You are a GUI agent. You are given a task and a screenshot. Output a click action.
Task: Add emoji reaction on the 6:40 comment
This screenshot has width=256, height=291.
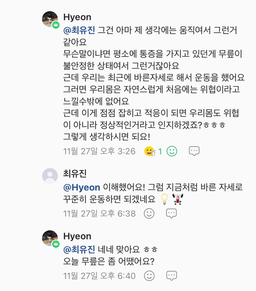tap(149, 276)
